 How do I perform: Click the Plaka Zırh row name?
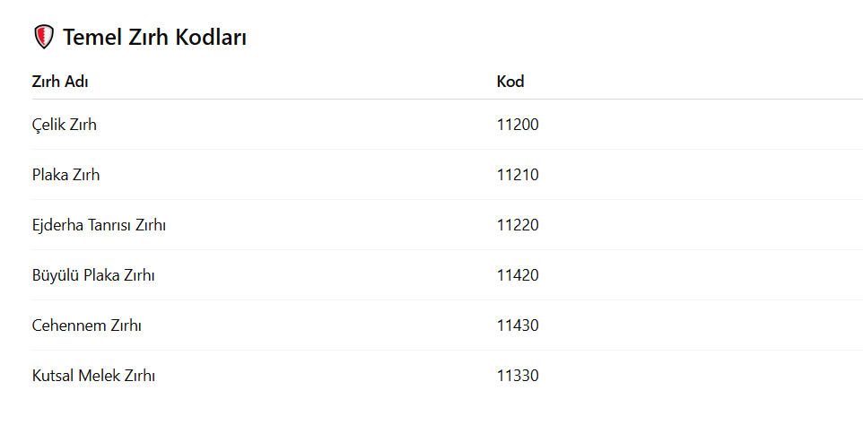point(66,176)
